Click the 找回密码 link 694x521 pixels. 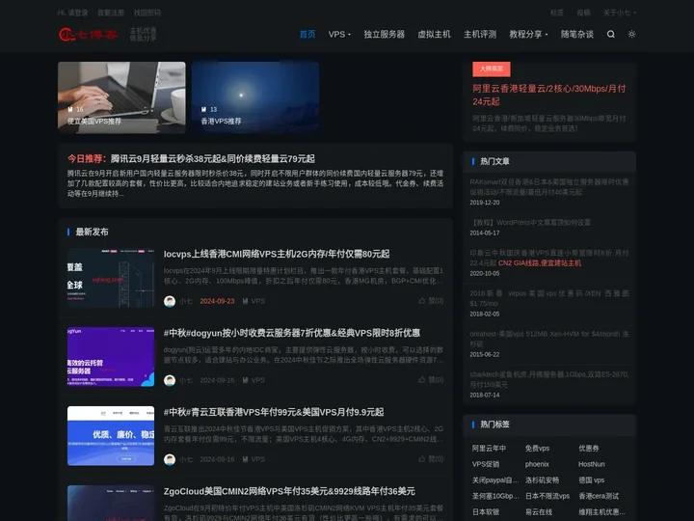click(147, 13)
